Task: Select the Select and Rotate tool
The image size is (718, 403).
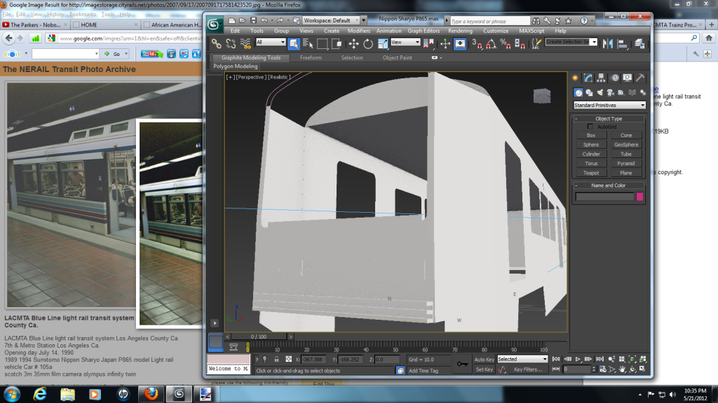Action: (x=368, y=44)
